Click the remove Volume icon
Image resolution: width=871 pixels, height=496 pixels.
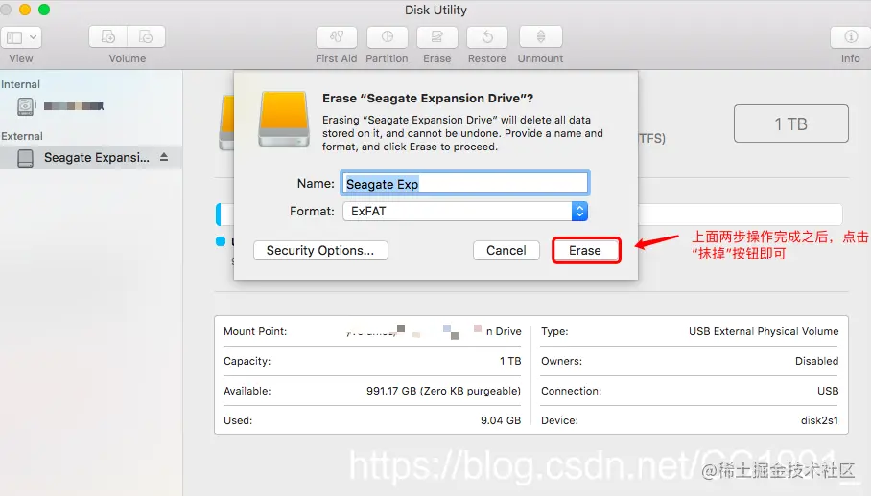(146, 37)
